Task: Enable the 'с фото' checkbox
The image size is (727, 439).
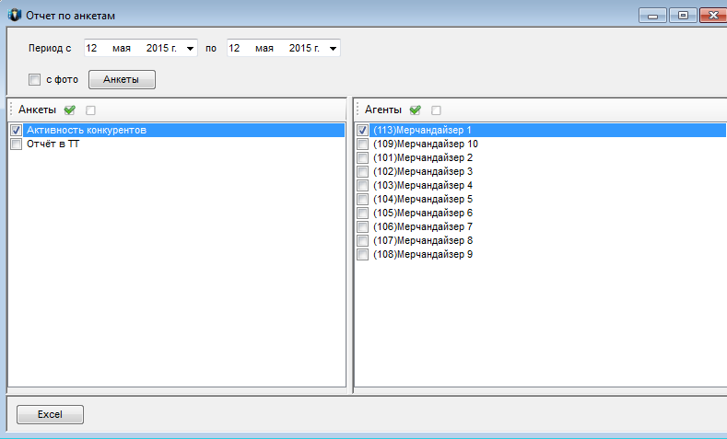Action: coord(35,80)
